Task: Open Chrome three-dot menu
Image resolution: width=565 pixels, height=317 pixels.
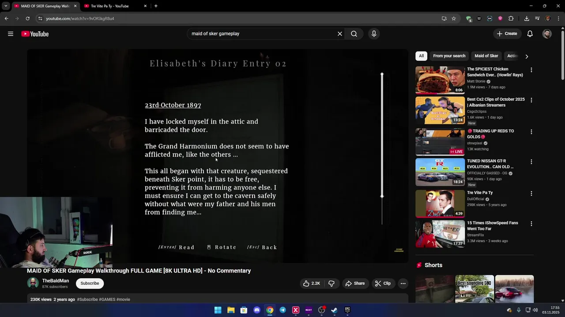Action: 558,18
